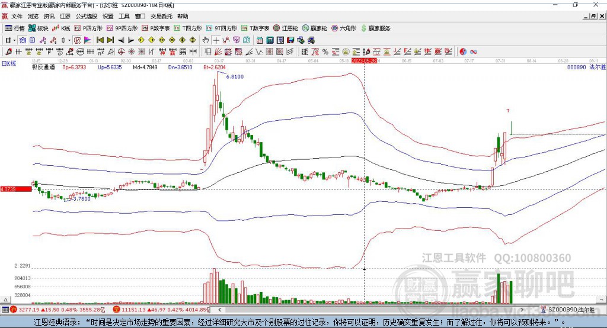Screen dimensions: 607x328
Task: Open the T数字表 tool
Action: tap(255, 28)
